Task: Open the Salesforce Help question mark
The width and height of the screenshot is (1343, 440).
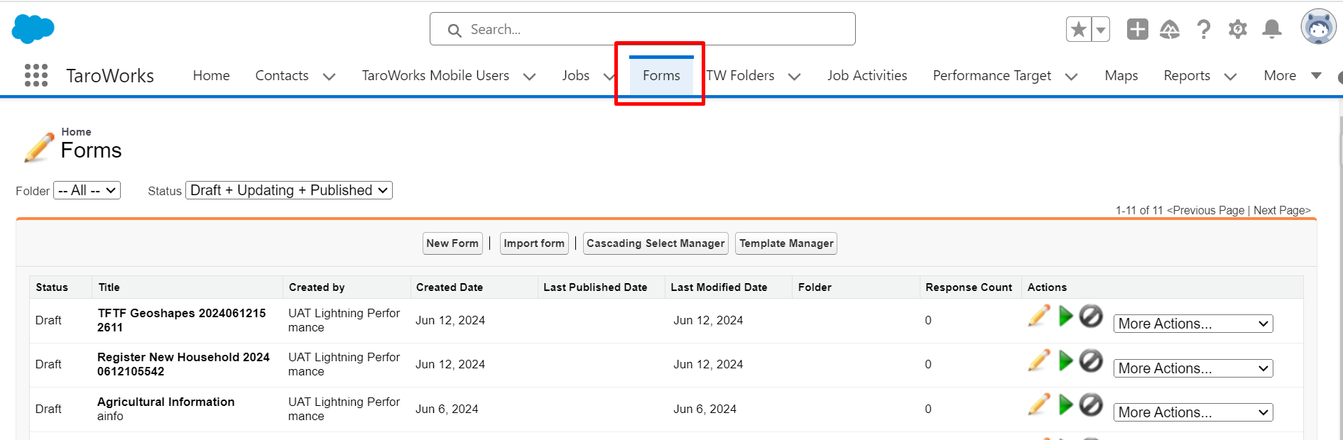Action: [x=1203, y=30]
